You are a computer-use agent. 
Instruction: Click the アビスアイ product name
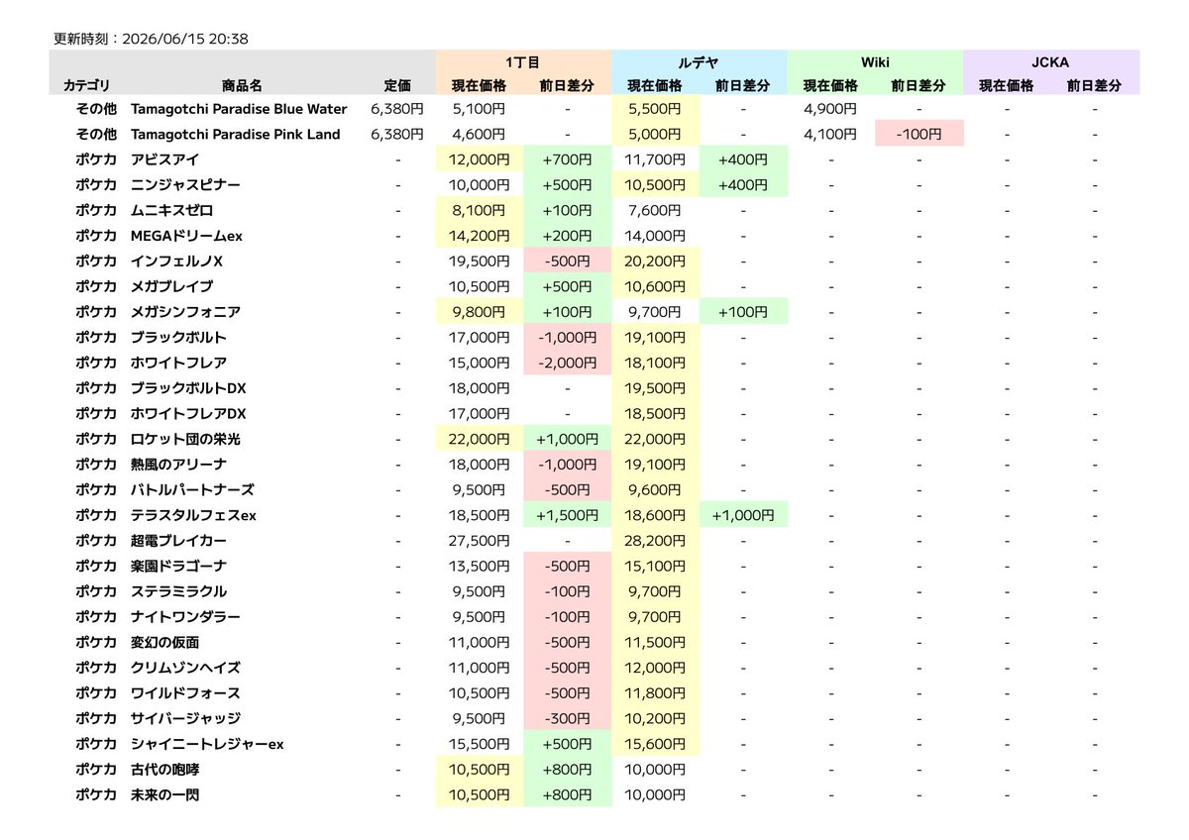164,159
